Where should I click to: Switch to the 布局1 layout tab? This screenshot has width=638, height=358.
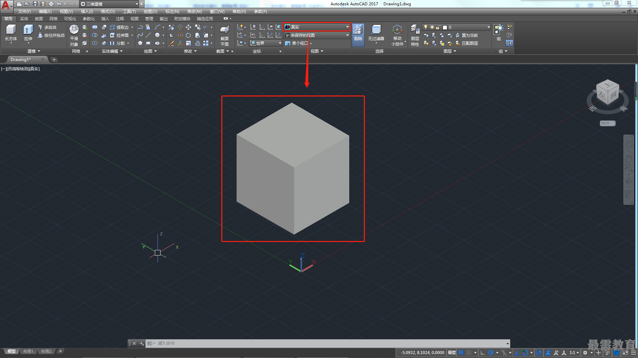tap(28, 351)
